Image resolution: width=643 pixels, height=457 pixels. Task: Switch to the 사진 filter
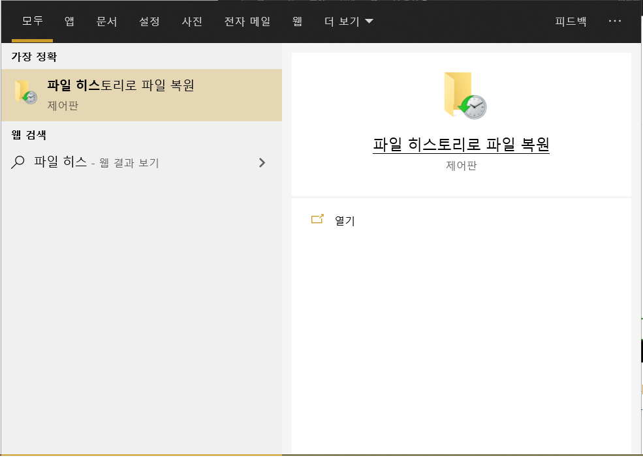pyautogui.click(x=191, y=21)
